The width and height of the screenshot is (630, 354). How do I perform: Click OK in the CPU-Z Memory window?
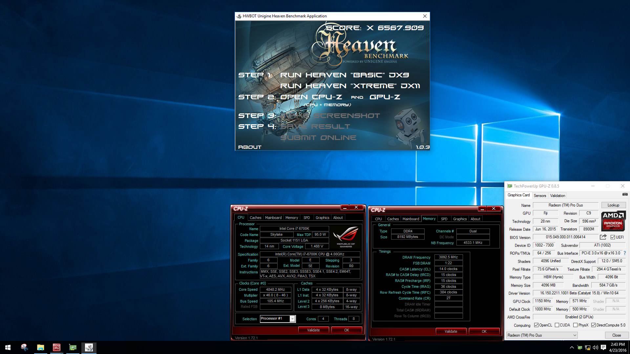click(484, 331)
